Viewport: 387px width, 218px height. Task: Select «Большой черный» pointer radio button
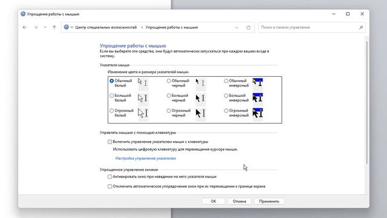[x=169, y=96]
